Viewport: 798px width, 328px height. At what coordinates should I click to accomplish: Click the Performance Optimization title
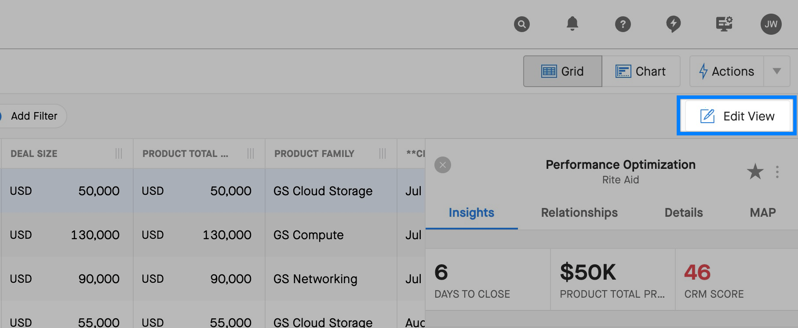point(620,164)
